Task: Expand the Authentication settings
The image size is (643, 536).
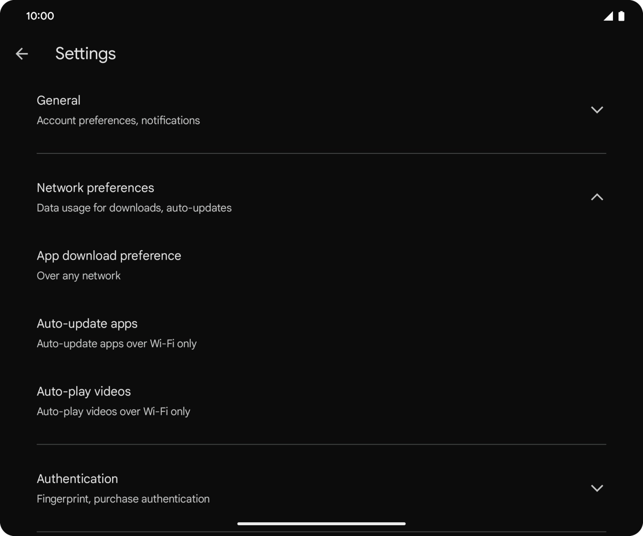Action: 321,488
